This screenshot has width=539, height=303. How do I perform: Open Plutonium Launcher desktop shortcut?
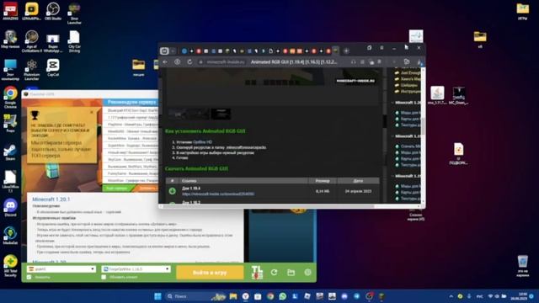click(32, 70)
